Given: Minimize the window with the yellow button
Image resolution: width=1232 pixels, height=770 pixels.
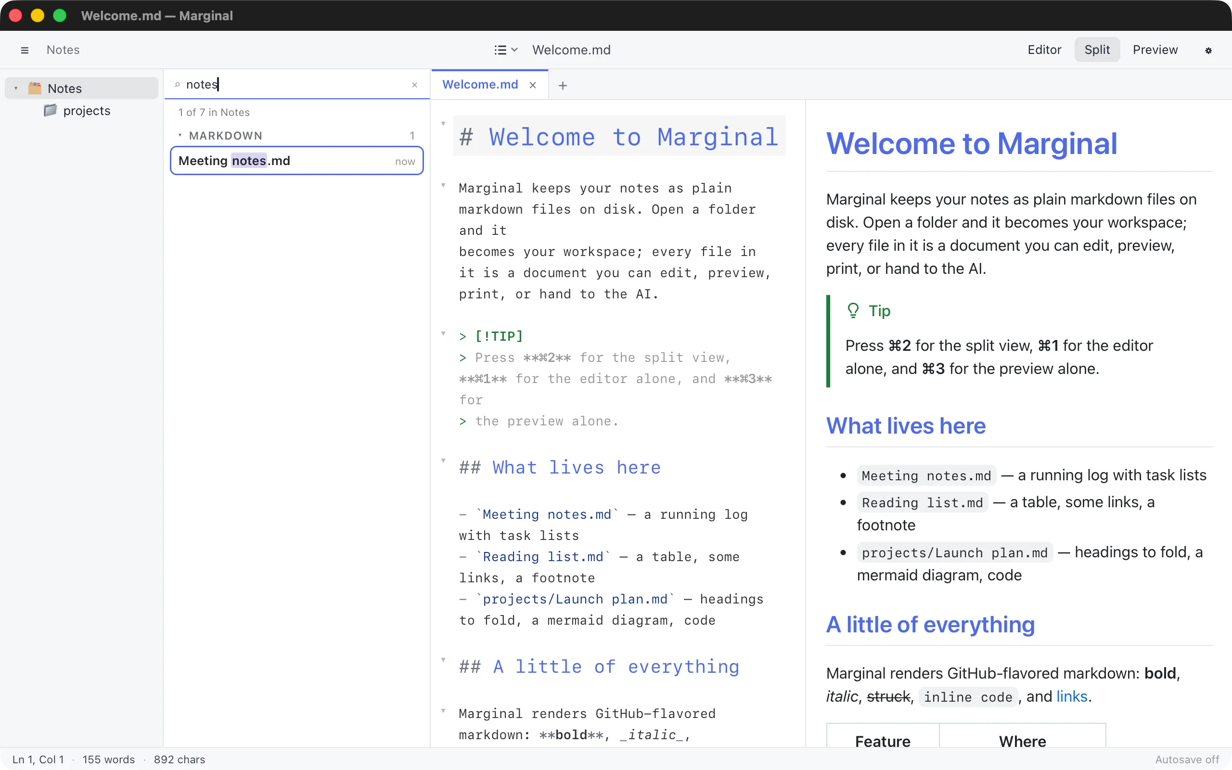Looking at the screenshot, I should (37, 16).
